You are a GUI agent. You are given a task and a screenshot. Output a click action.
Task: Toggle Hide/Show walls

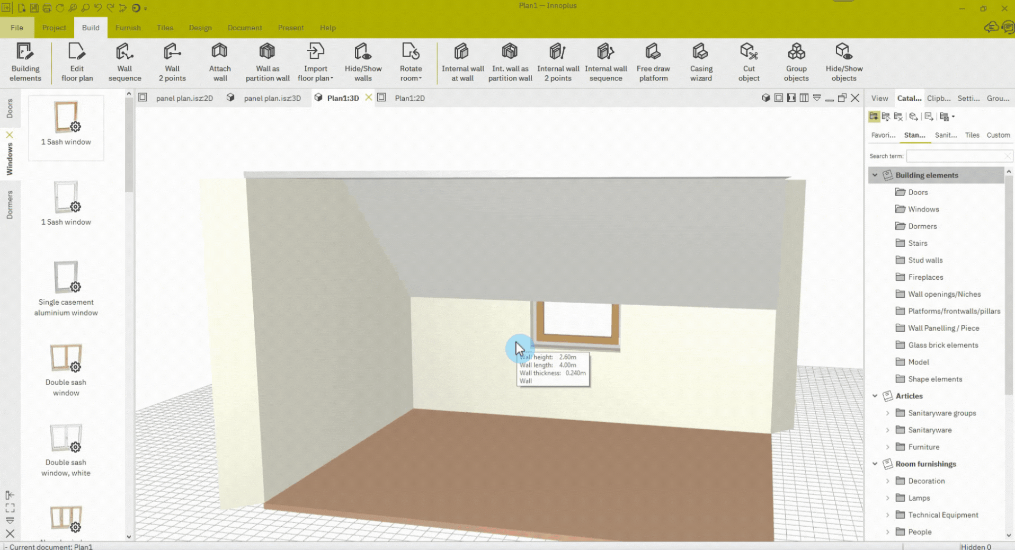[x=363, y=62]
